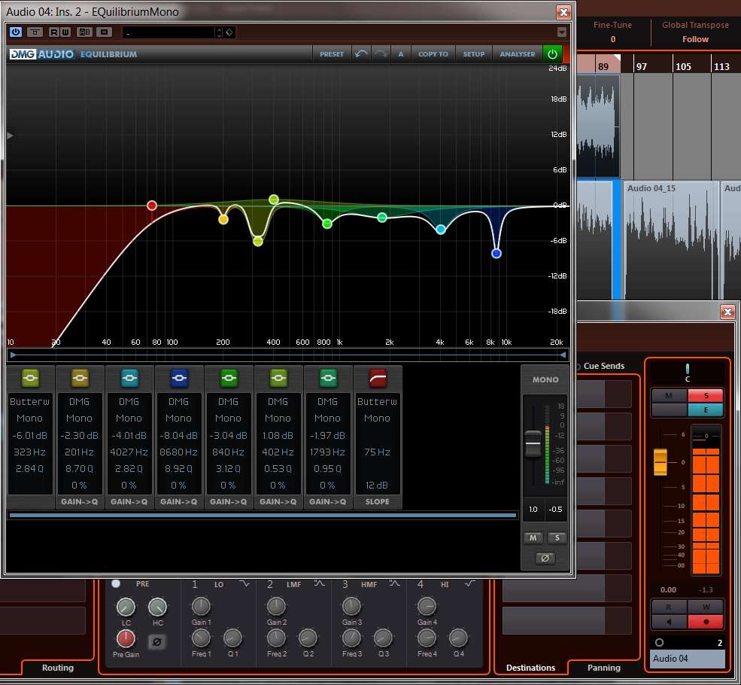741x685 pixels.
Task: Click the redo arrow in EQuilibrium
Action: (381, 54)
